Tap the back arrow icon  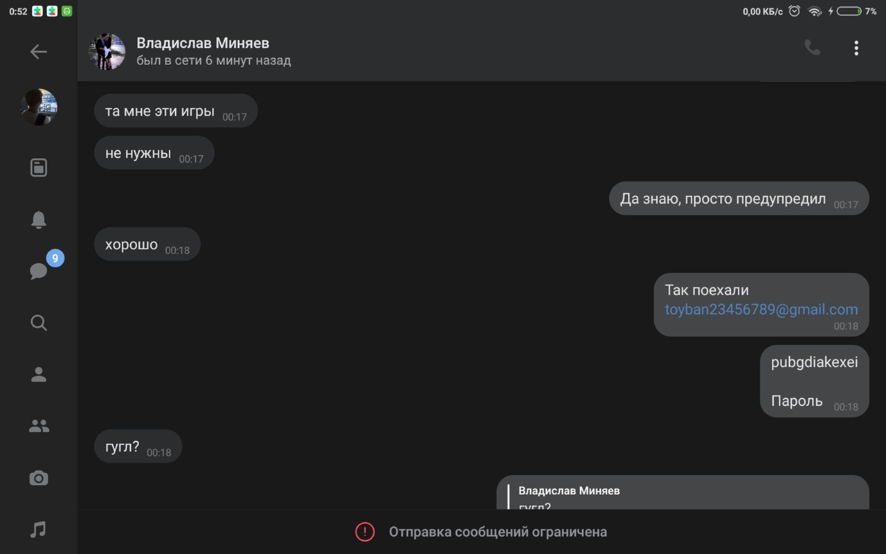pos(39,52)
